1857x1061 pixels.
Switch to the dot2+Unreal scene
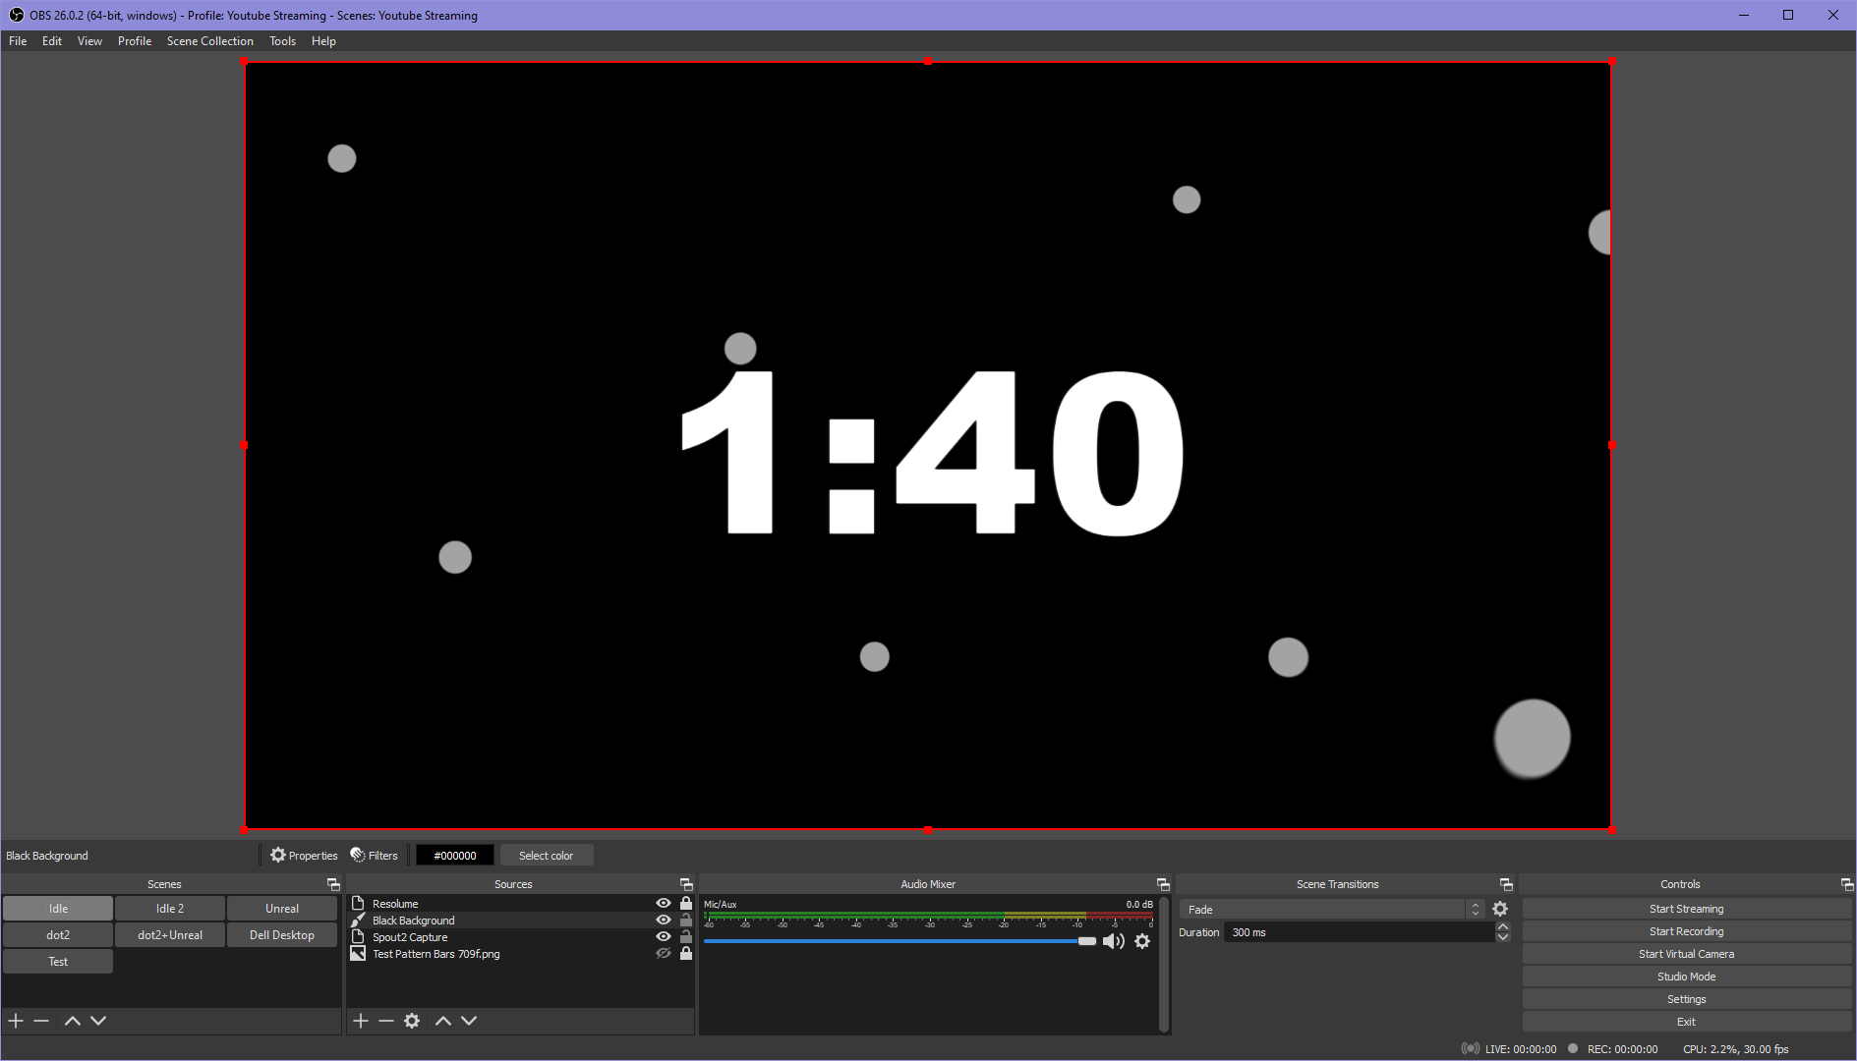point(169,934)
